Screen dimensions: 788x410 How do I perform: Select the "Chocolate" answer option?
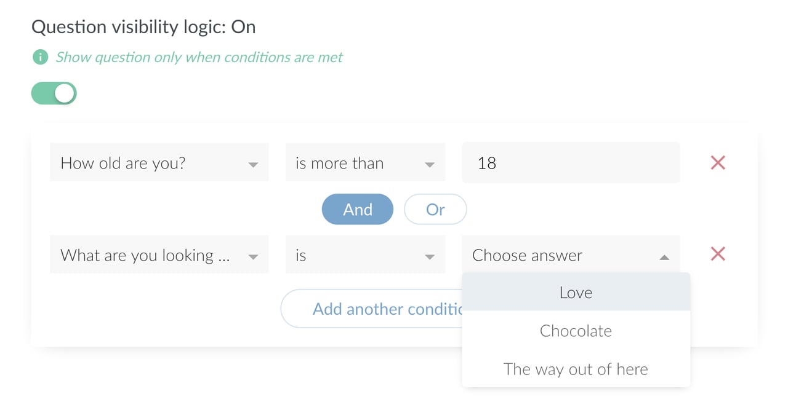point(575,331)
